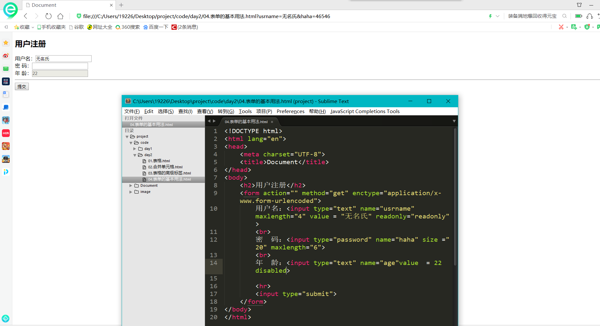Image resolution: width=600 pixels, height=326 pixels.
Task: Open the dropdown arrow beside the translate icon
Action: pyautogui.click(x=580, y=27)
